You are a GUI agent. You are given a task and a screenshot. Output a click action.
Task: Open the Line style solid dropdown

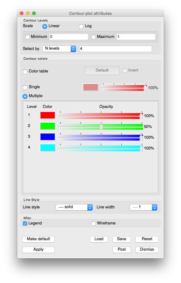(74, 207)
